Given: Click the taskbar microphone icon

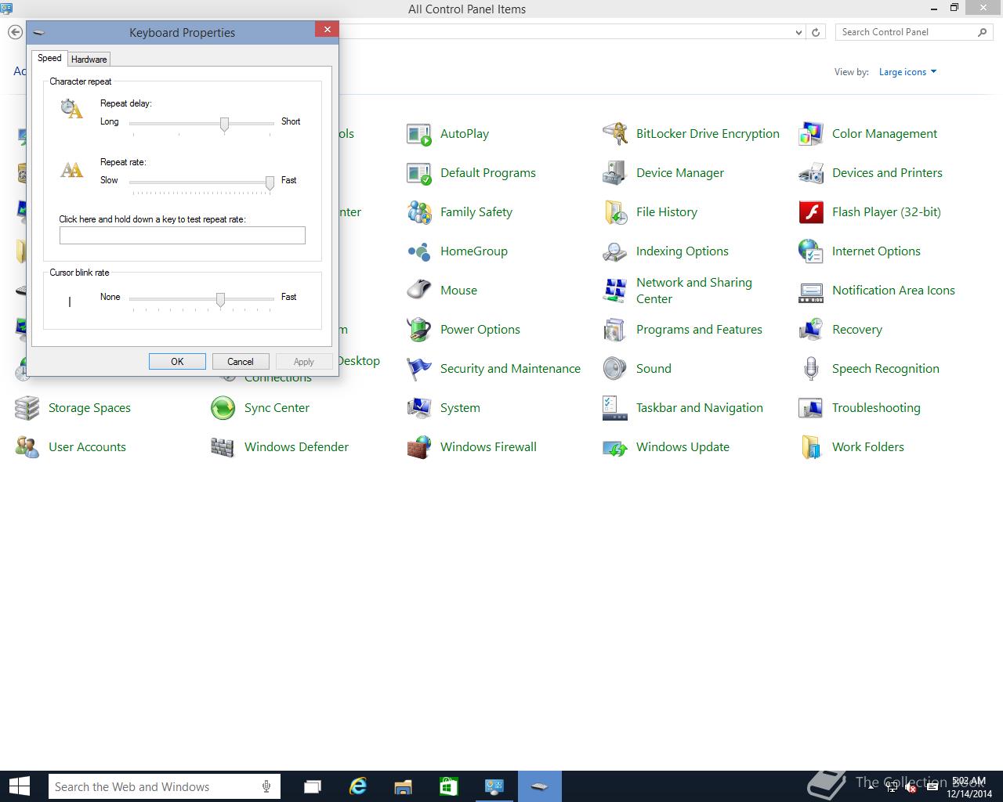Looking at the screenshot, I should [267, 786].
